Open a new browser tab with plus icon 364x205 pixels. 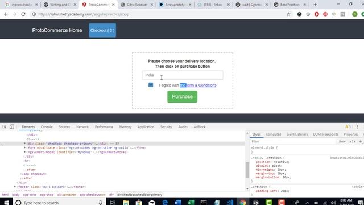point(315,5)
